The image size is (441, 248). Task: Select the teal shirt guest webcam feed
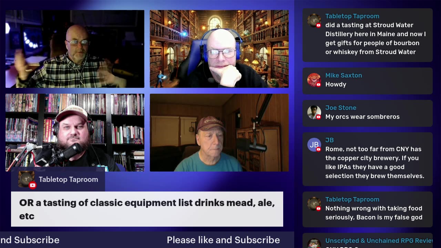tap(219, 133)
